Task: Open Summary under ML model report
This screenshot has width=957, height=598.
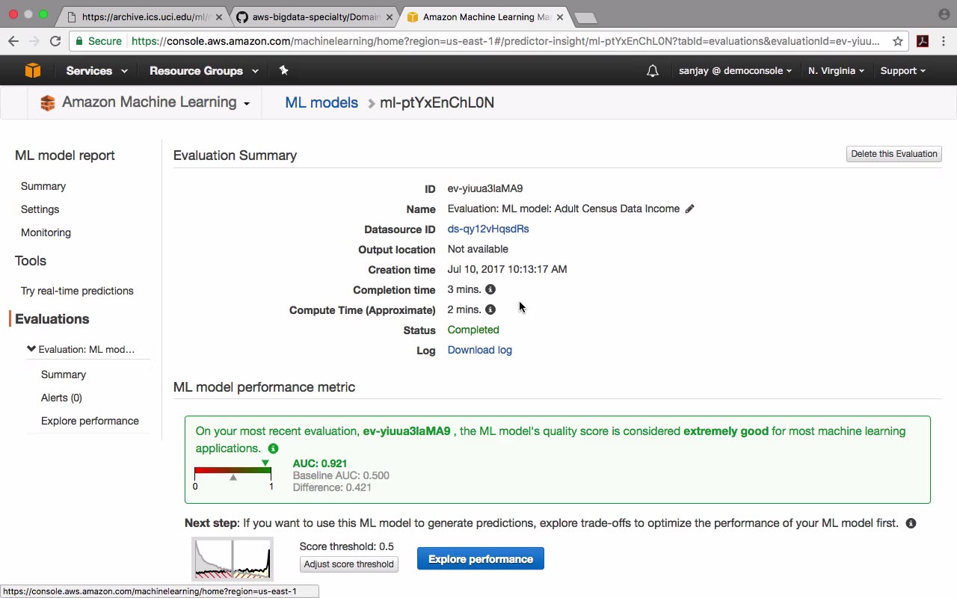Action: (x=43, y=186)
